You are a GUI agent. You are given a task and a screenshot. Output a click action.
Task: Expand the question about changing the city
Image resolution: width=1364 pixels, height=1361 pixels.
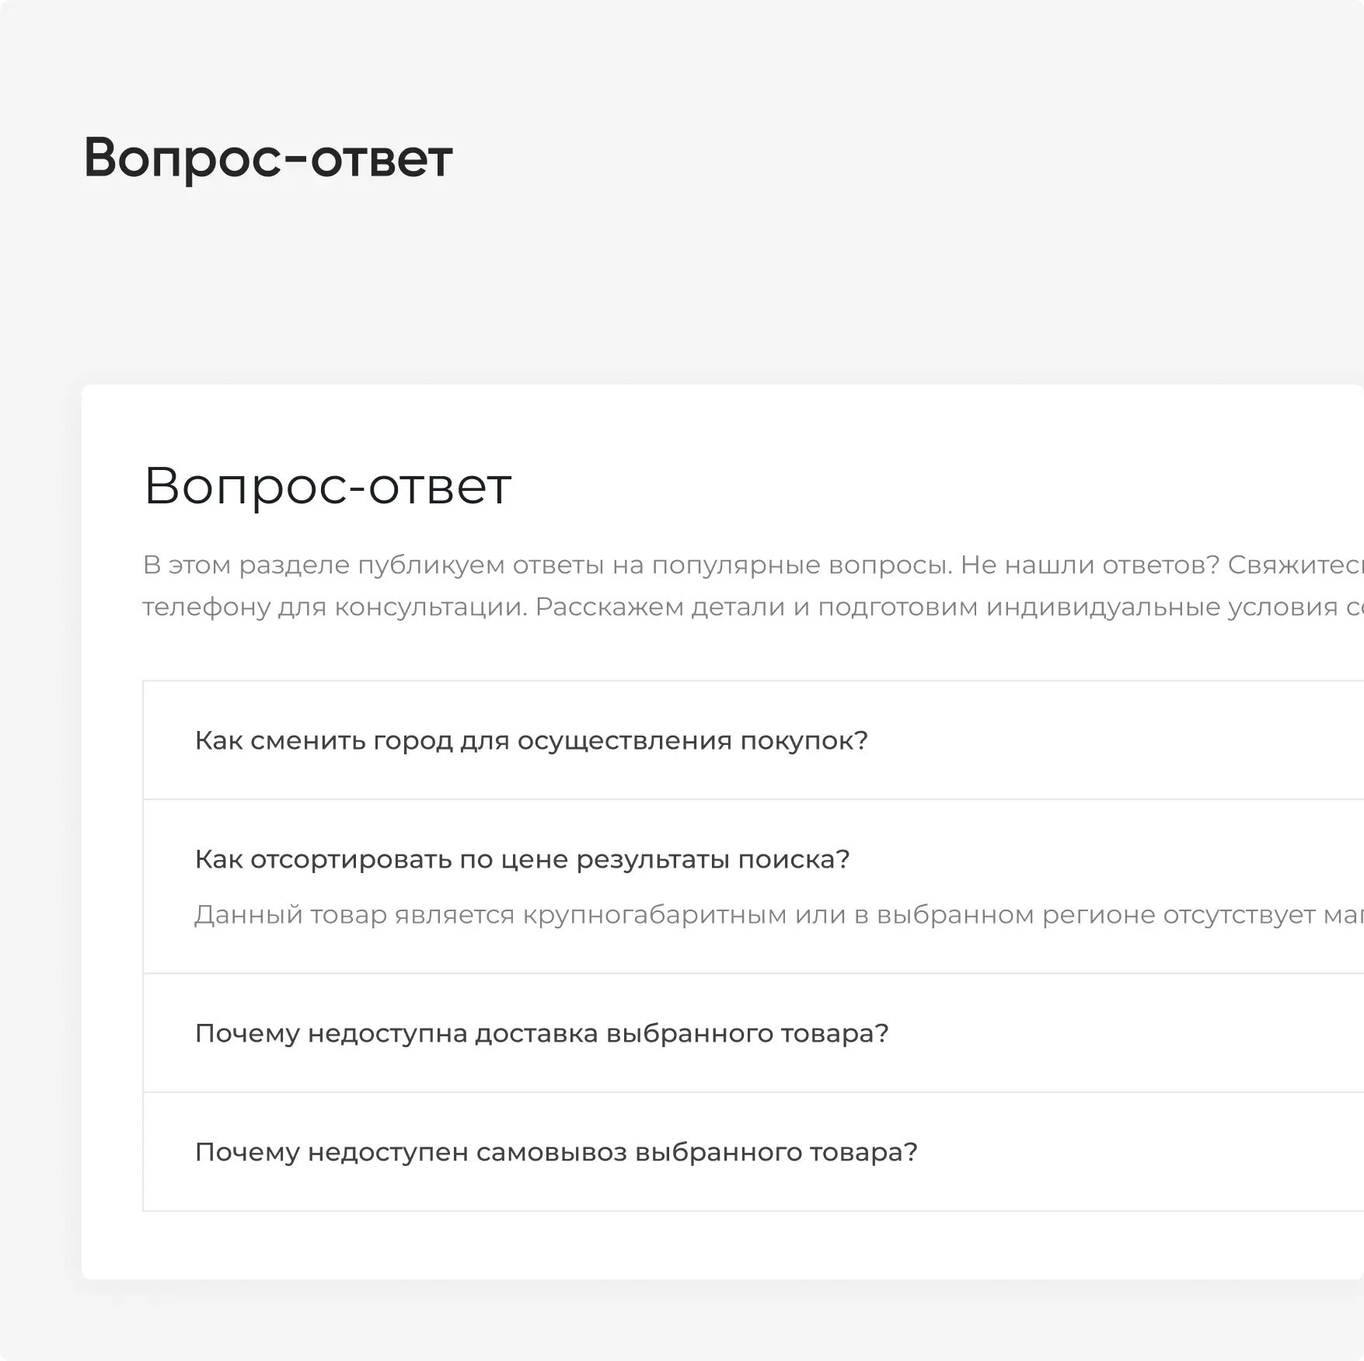[x=531, y=741]
